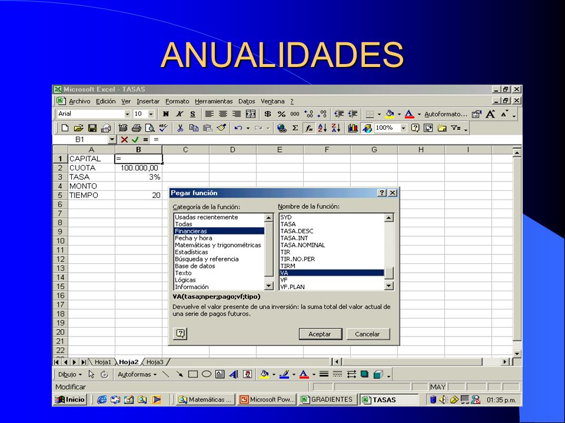
Task: Open the font size dropdown
Action: 151,114
